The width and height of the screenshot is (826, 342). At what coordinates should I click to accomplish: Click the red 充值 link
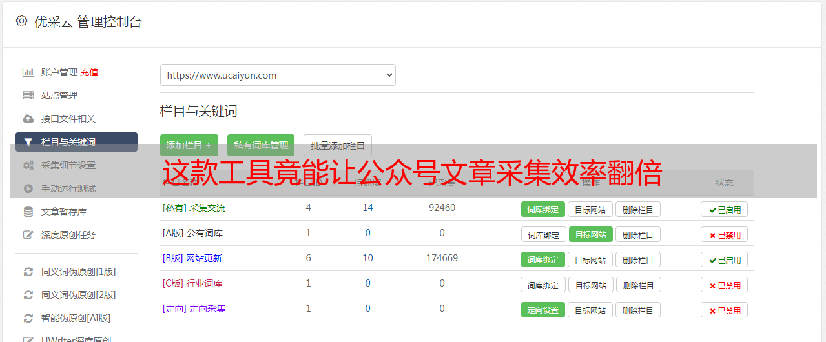89,72
